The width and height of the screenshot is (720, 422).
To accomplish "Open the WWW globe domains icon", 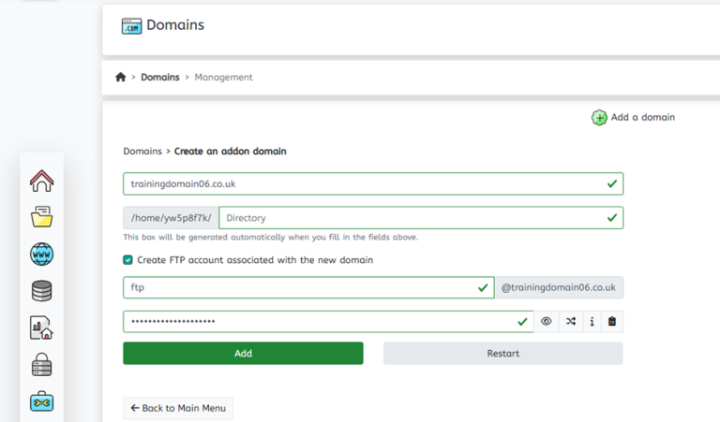I will click(42, 254).
